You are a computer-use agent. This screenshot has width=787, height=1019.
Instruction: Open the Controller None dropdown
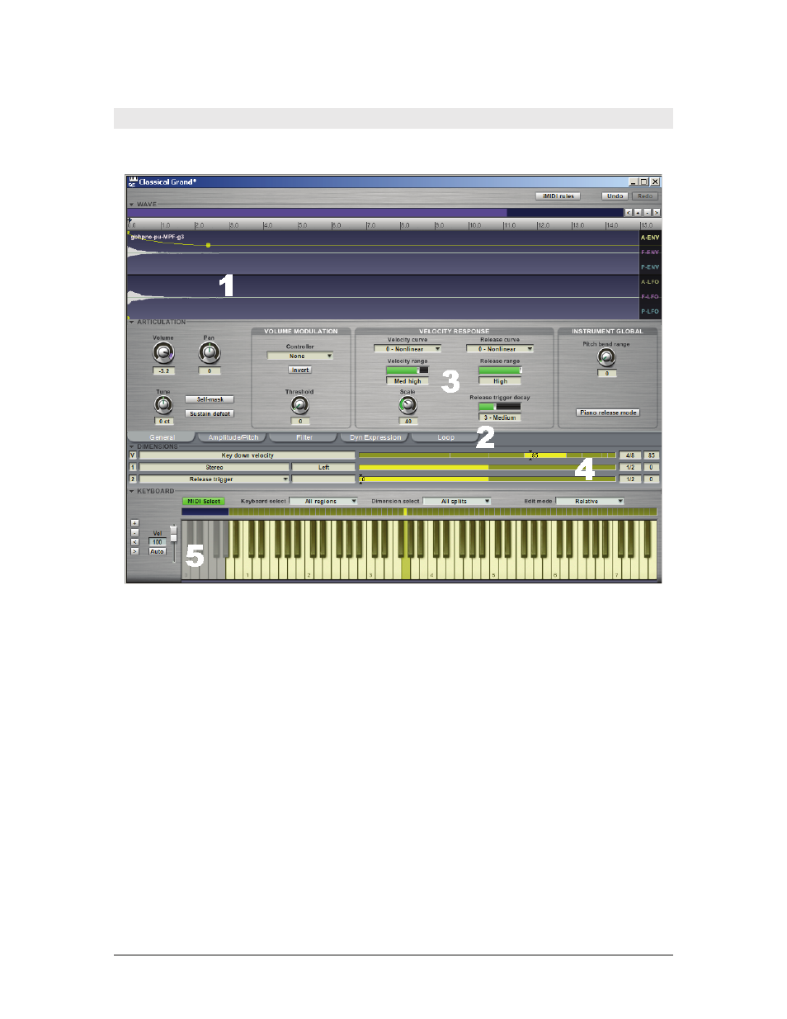[x=300, y=356]
